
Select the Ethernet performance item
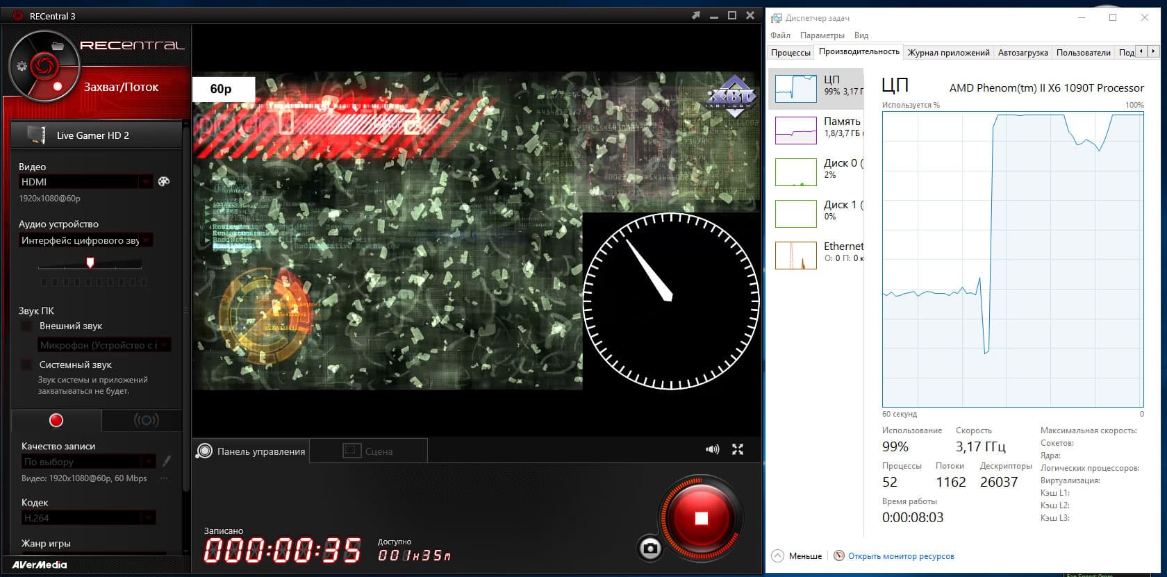(817, 255)
